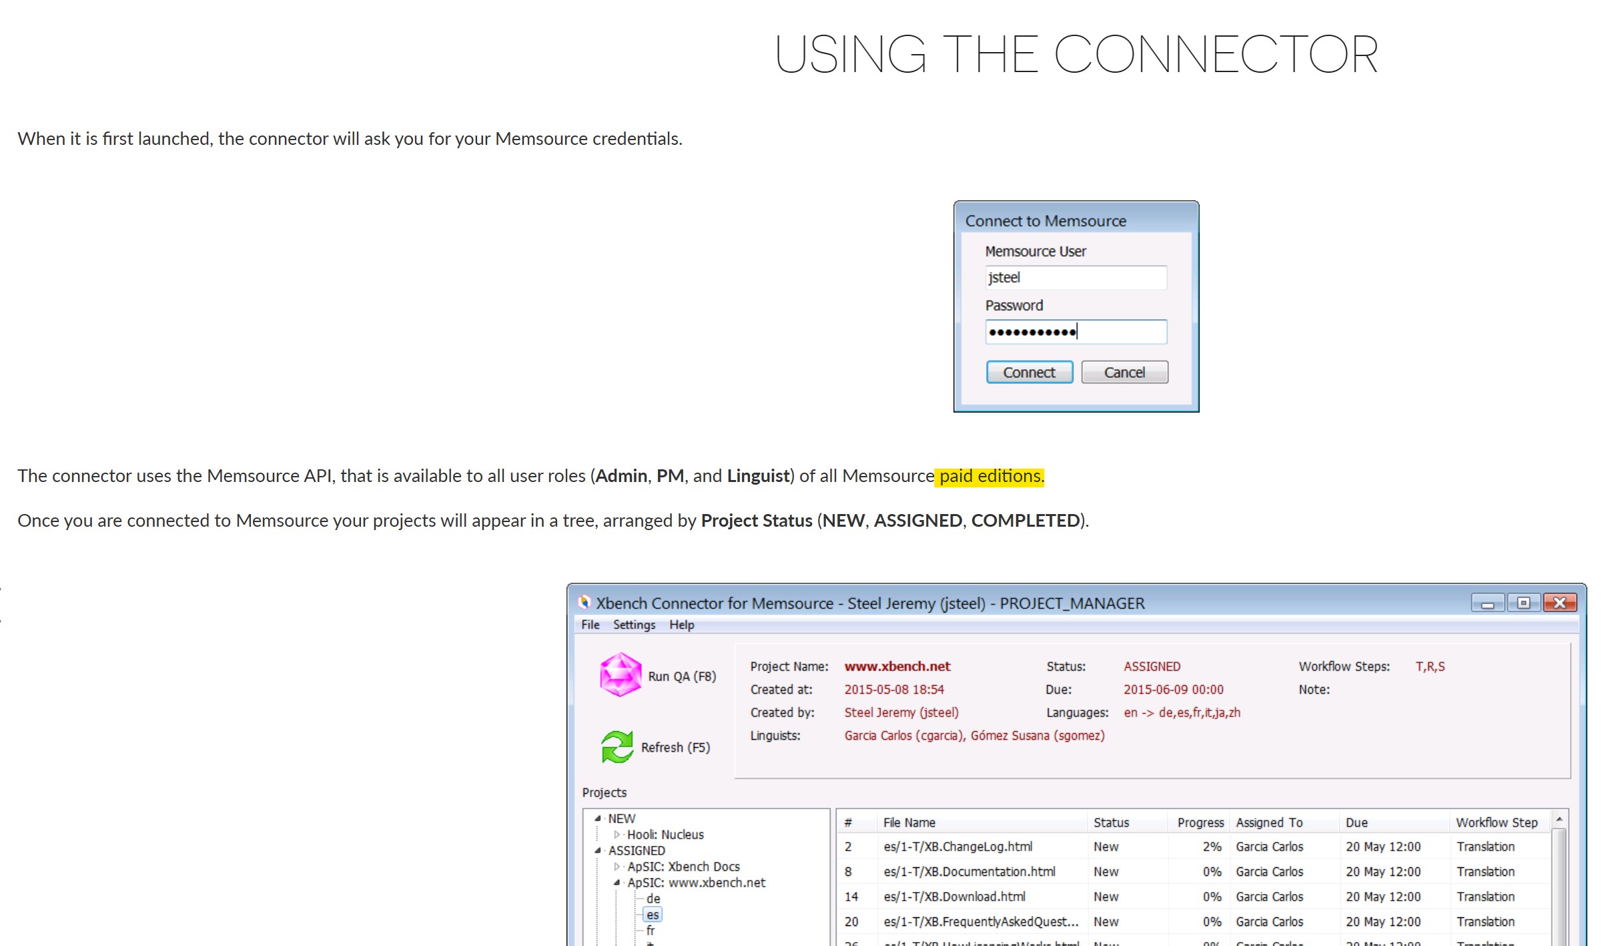This screenshot has width=1602, height=946.
Task: Open the File menu
Action: click(590, 625)
